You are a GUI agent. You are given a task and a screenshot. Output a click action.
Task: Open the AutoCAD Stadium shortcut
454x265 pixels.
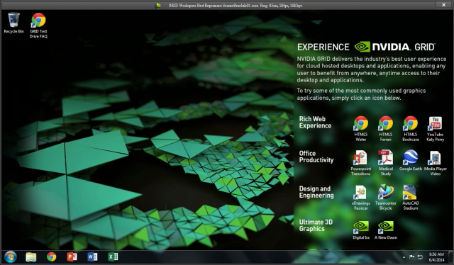click(x=411, y=197)
